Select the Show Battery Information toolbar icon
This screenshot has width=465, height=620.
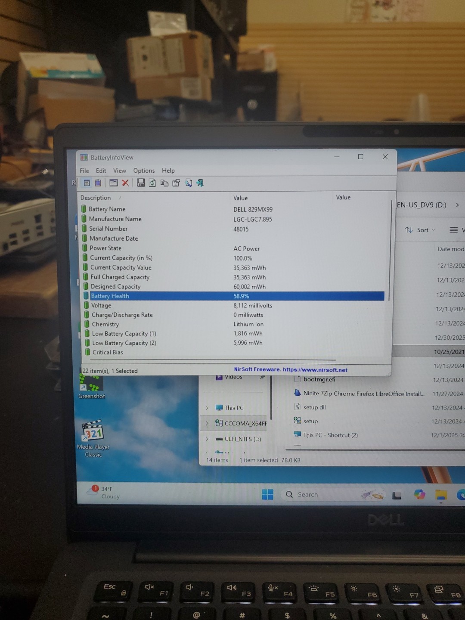pos(87,183)
